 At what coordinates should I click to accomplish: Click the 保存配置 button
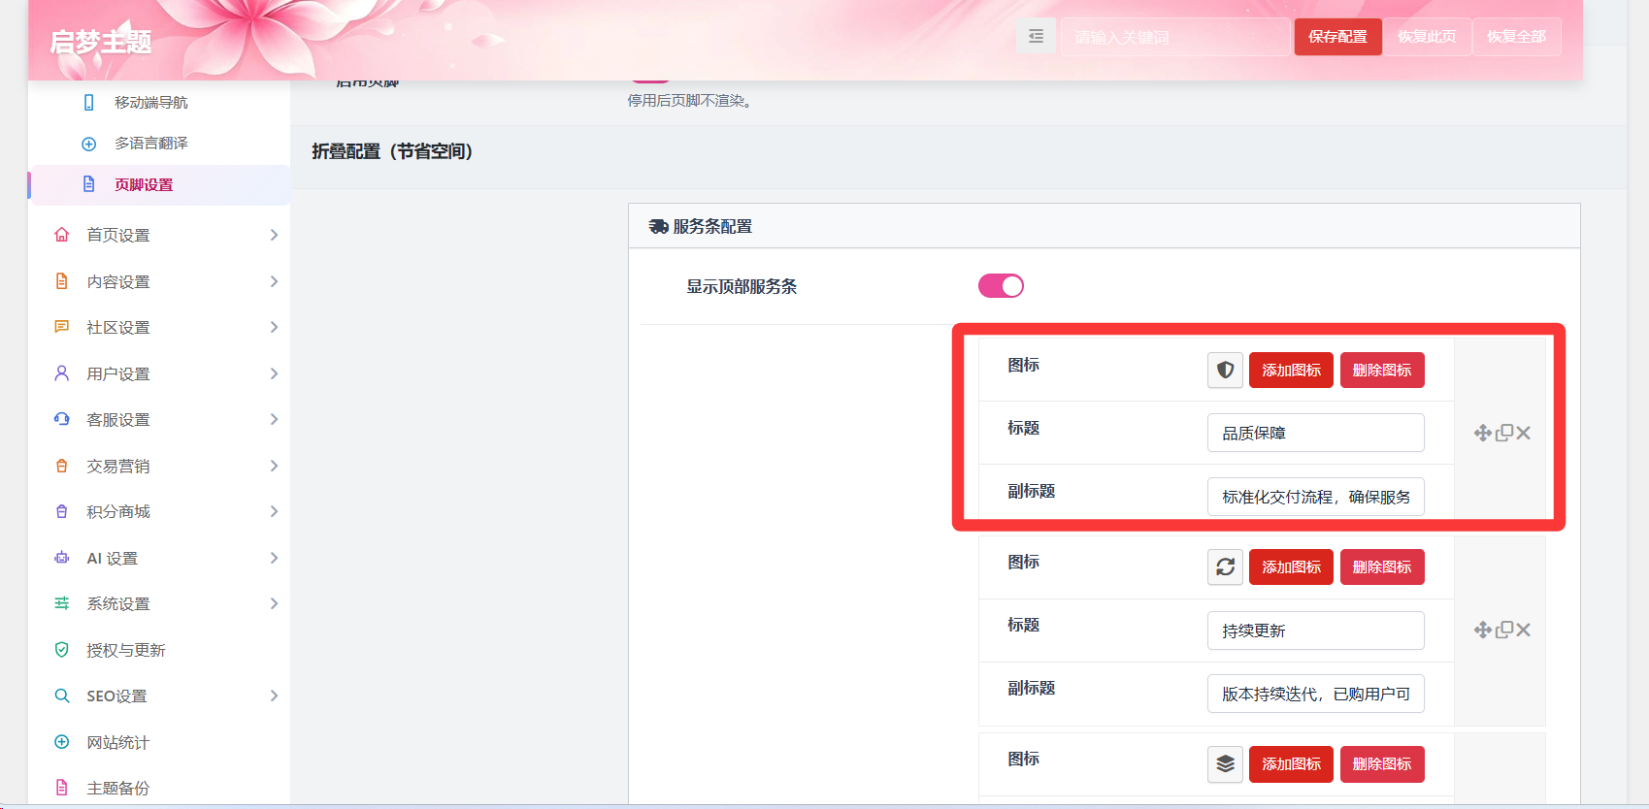tap(1337, 37)
